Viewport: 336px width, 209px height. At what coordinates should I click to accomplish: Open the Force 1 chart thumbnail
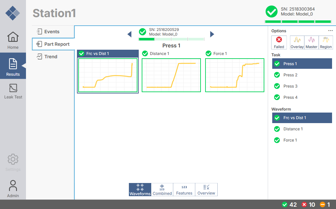[235, 75]
